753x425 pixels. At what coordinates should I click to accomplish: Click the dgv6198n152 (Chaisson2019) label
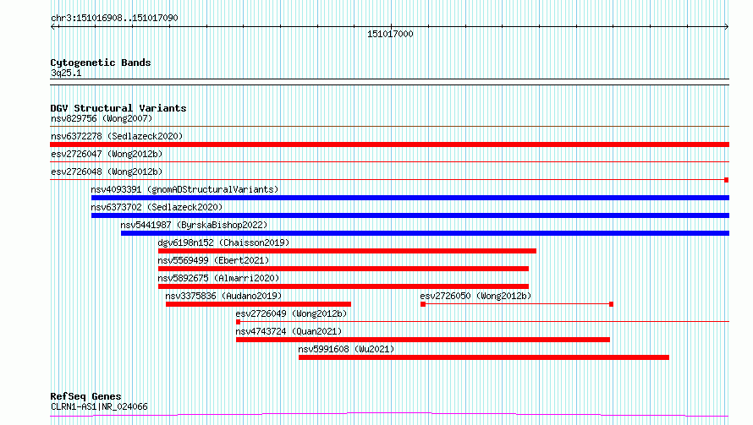[x=223, y=242]
